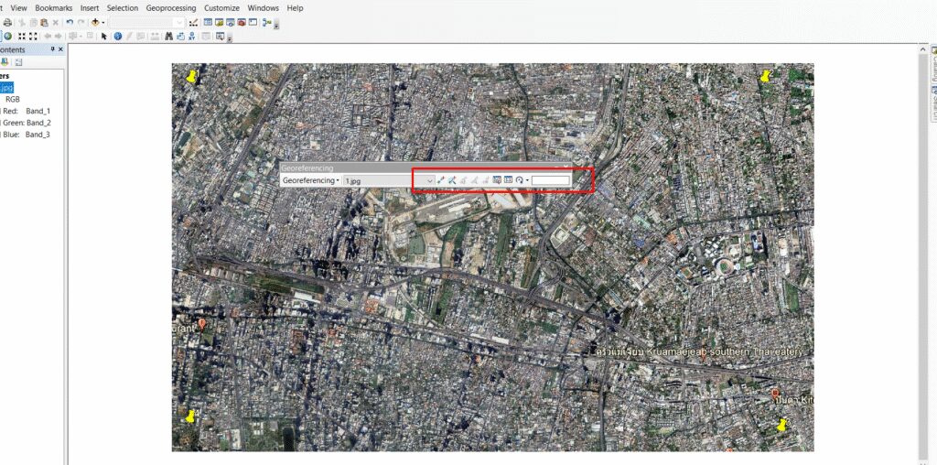Viewport: 937px width, 465px height.
Task: Click the Find Route icon
Action: click(x=180, y=37)
